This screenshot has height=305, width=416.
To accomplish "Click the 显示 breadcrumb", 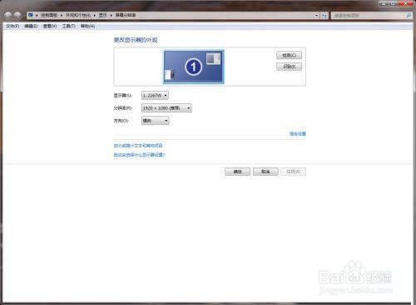I will tap(103, 15).
